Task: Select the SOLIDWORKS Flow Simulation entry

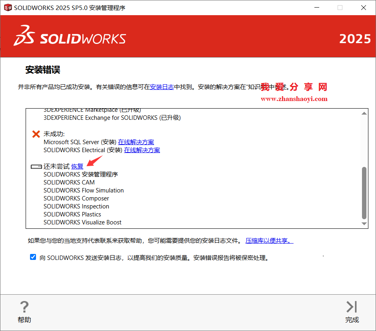Action: pos(84,190)
